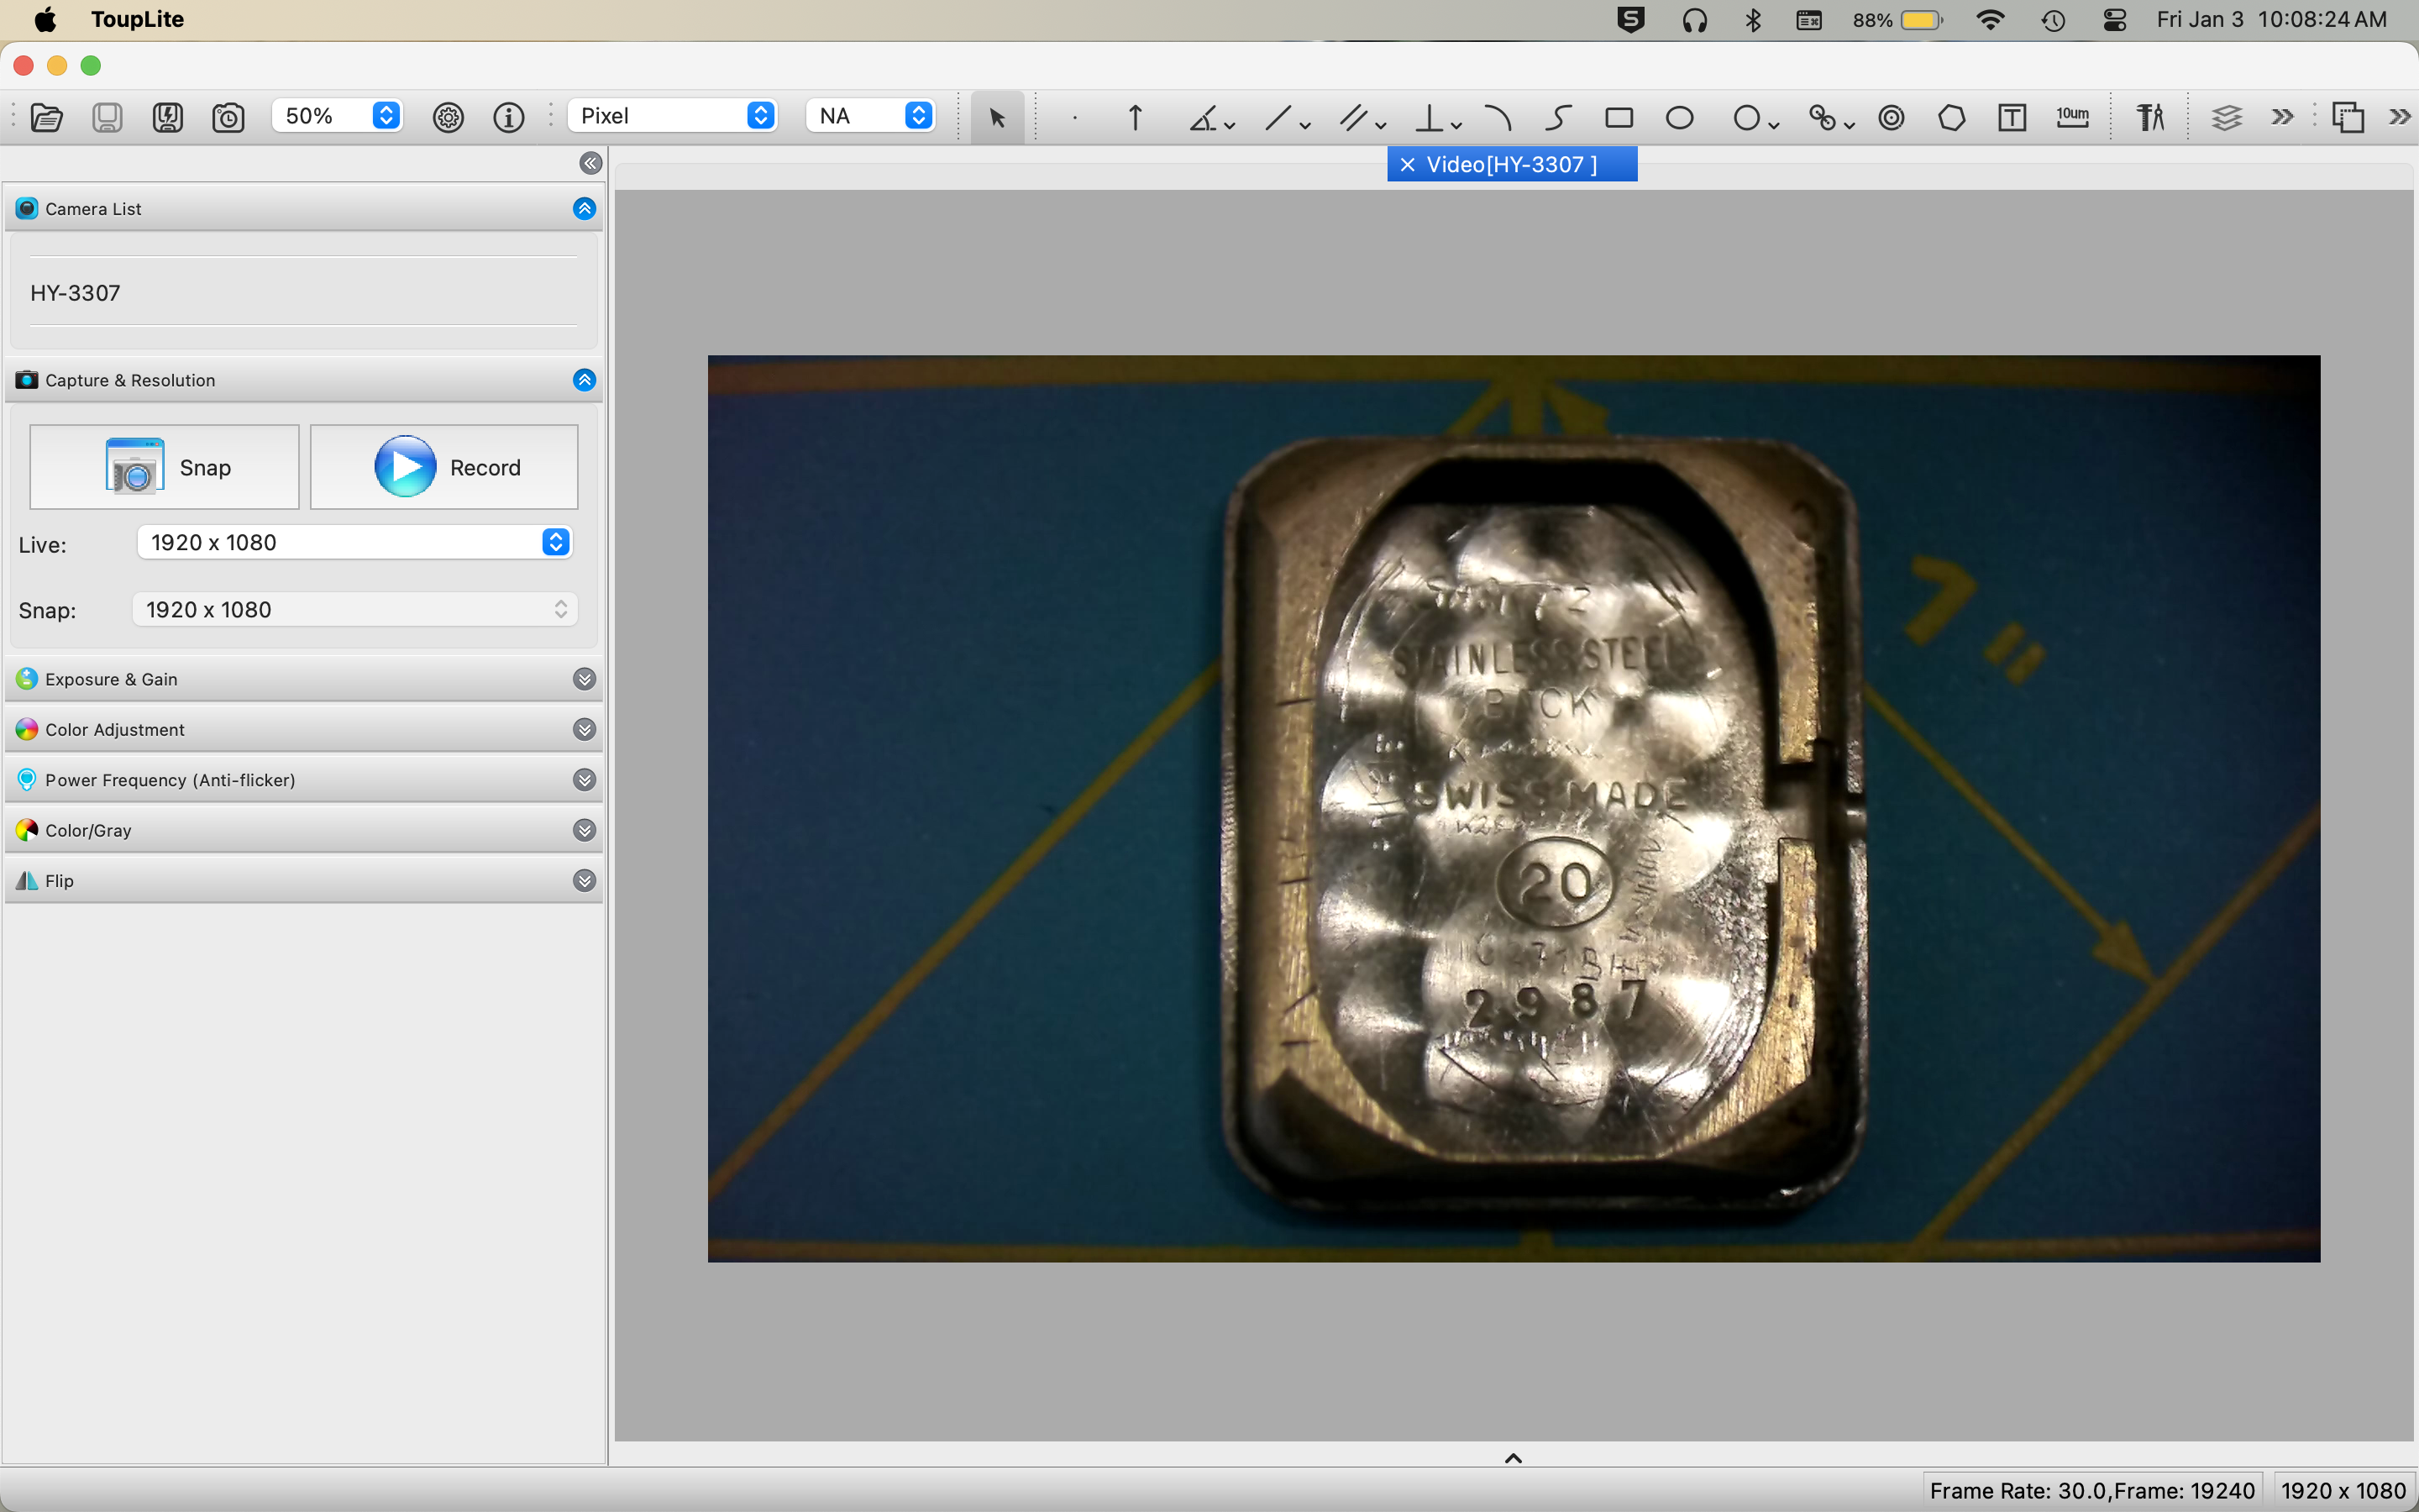Expand the Color/Gray panel
The width and height of the screenshot is (2419, 1512).
point(585,830)
